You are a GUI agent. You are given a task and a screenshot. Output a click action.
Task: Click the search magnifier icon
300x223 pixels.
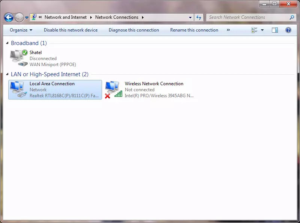point(292,17)
